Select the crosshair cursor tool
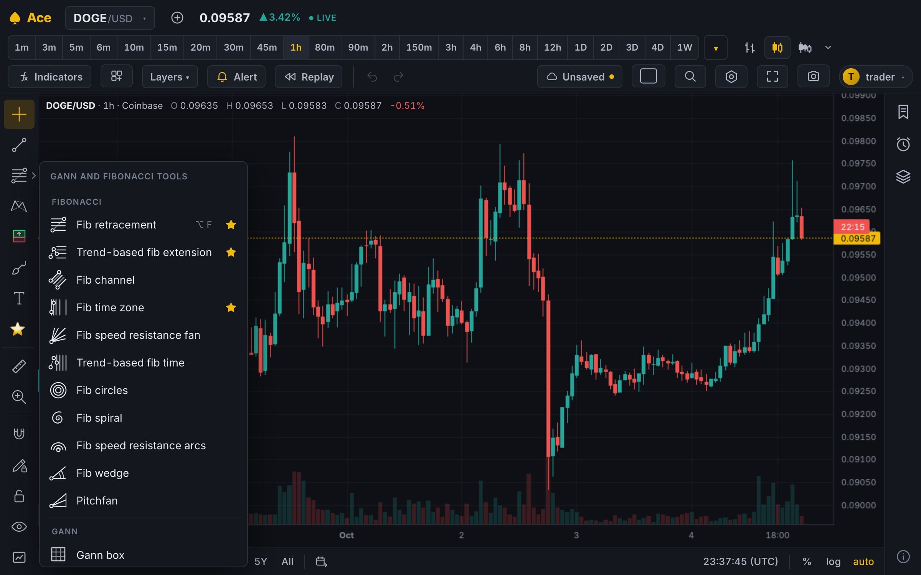This screenshot has height=575, width=921. click(19, 114)
